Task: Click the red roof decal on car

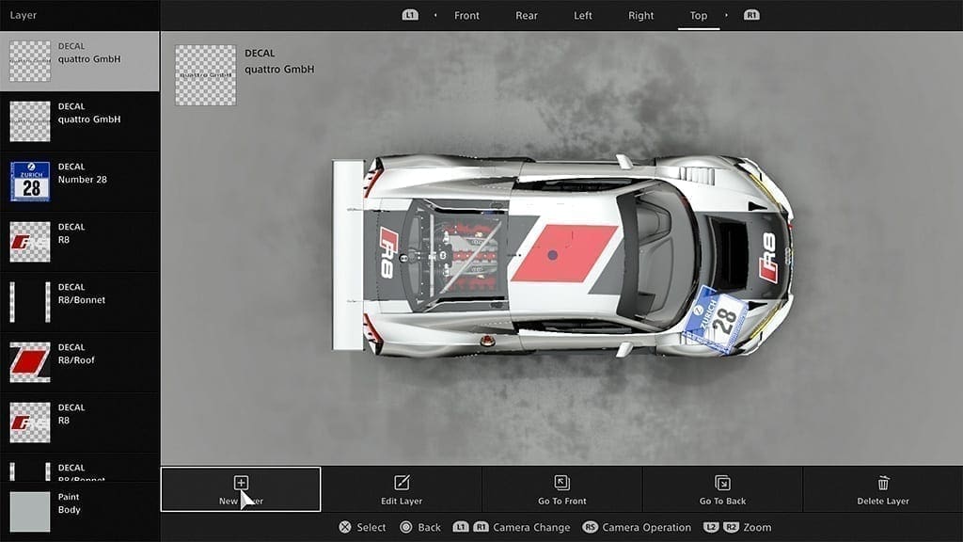Action: tap(562, 254)
